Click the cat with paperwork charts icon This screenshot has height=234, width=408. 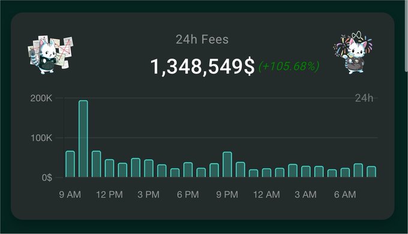coord(50,55)
